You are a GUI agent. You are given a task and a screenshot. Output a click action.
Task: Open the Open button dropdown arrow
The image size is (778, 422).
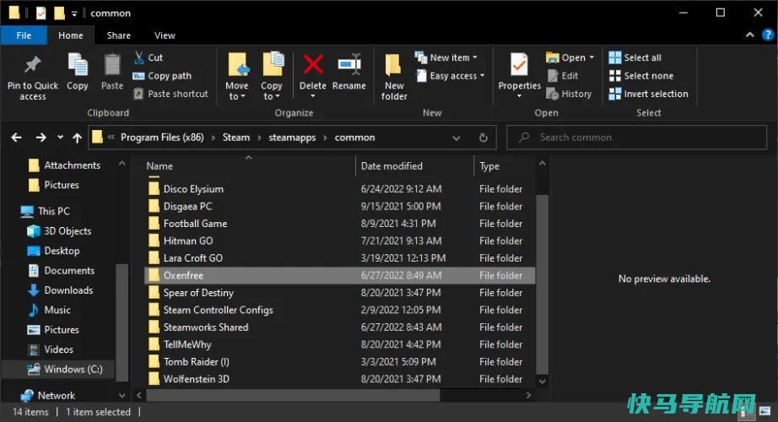pos(592,57)
